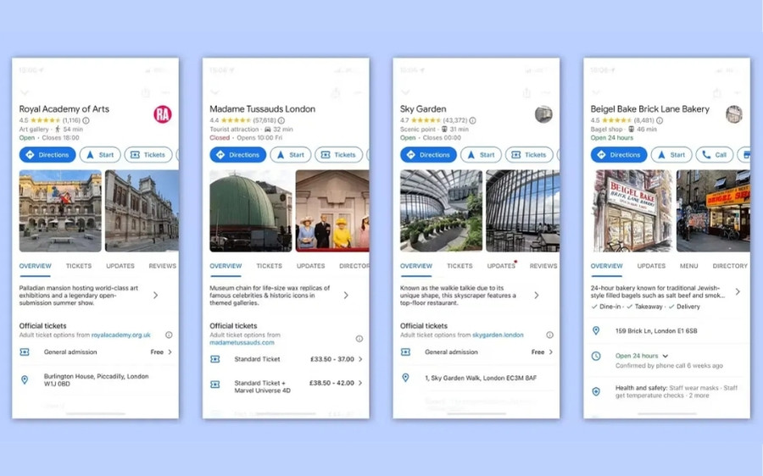Switch to Menu tab on Beigel Bake
Viewport: 763px width, 476px height.
[x=688, y=266]
